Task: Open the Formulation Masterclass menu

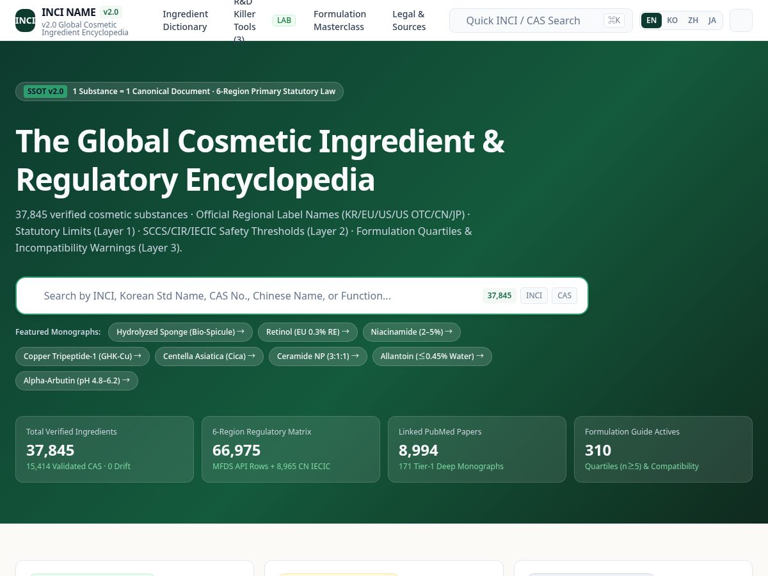Action: pyautogui.click(x=340, y=20)
